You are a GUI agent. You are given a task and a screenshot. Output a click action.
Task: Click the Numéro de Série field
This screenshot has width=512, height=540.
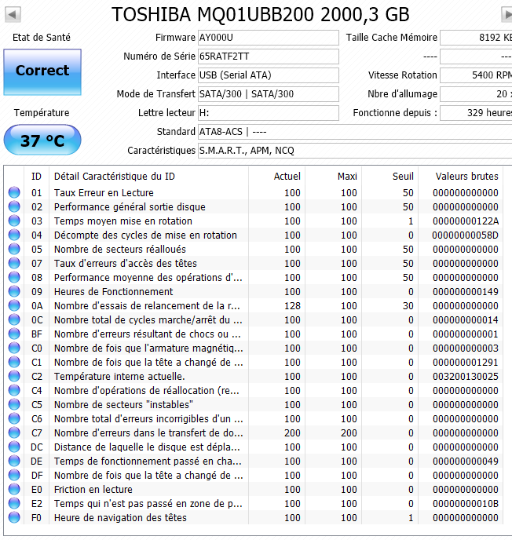coord(269,57)
